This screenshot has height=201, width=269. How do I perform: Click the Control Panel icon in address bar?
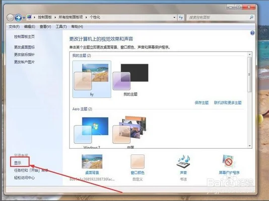click(x=29, y=17)
